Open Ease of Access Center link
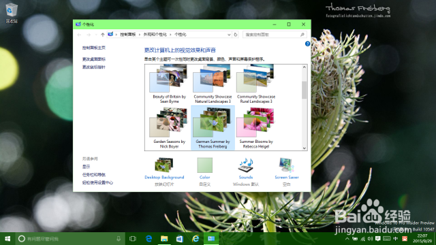Screen dimensions: 436x245 pos(97,182)
